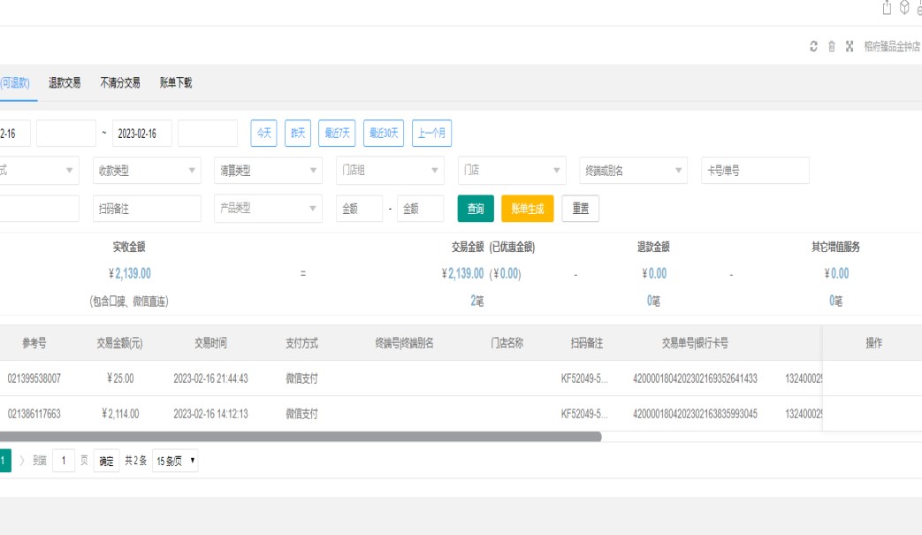The height and width of the screenshot is (535, 922).
Task: Open the 不清分交易 tab
Action: point(120,83)
